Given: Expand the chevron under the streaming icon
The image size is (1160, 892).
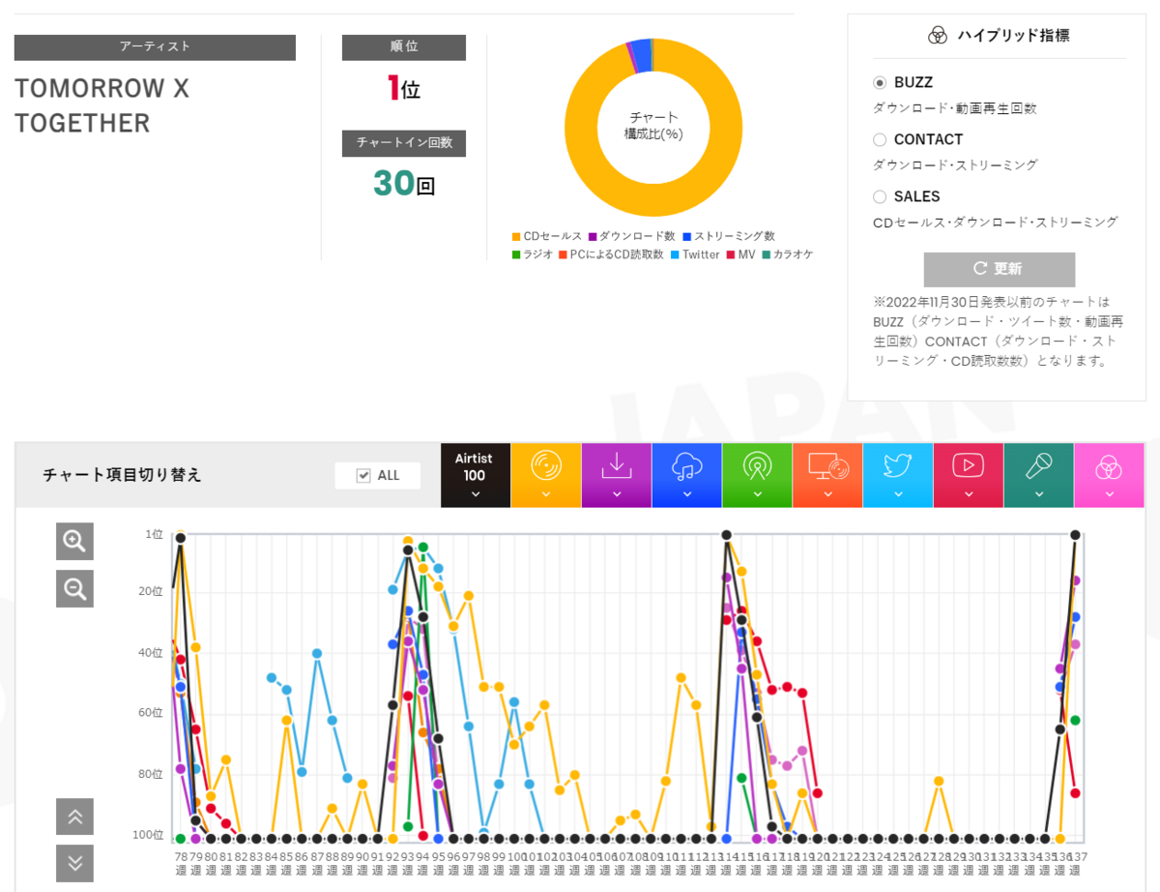Looking at the screenshot, I should coord(687,494).
